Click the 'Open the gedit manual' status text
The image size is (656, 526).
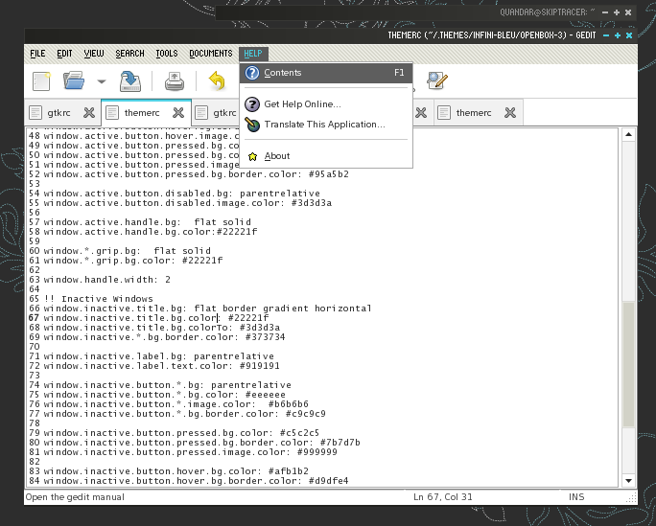pyautogui.click(x=75, y=497)
